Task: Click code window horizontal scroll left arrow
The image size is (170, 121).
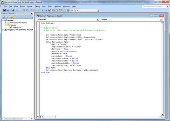Action: click(x=42, y=117)
